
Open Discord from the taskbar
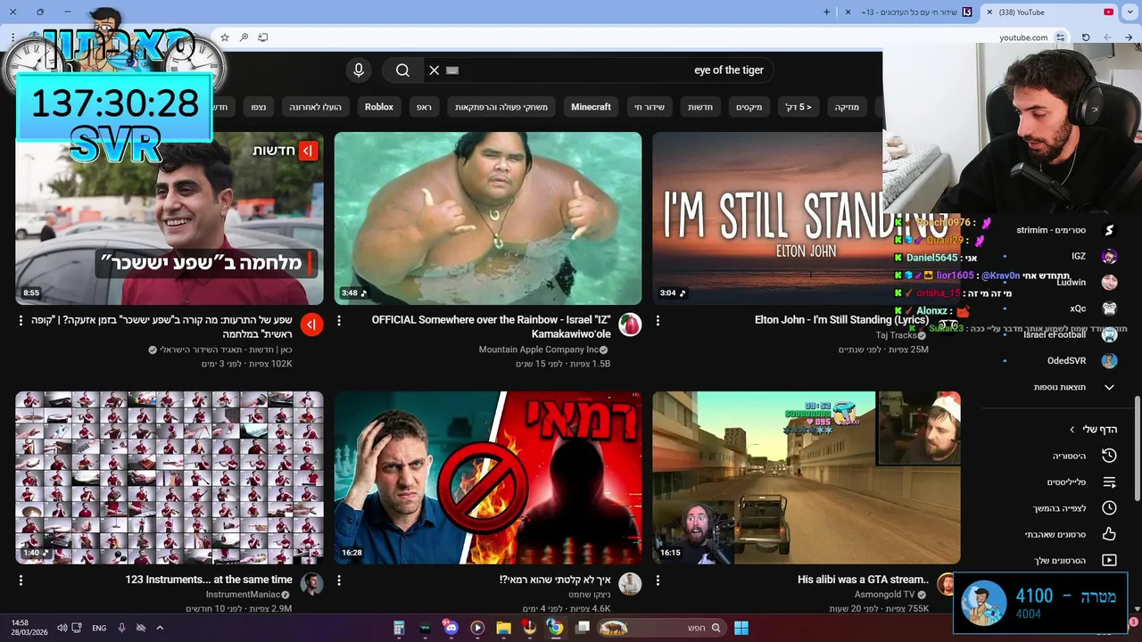(451, 628)
